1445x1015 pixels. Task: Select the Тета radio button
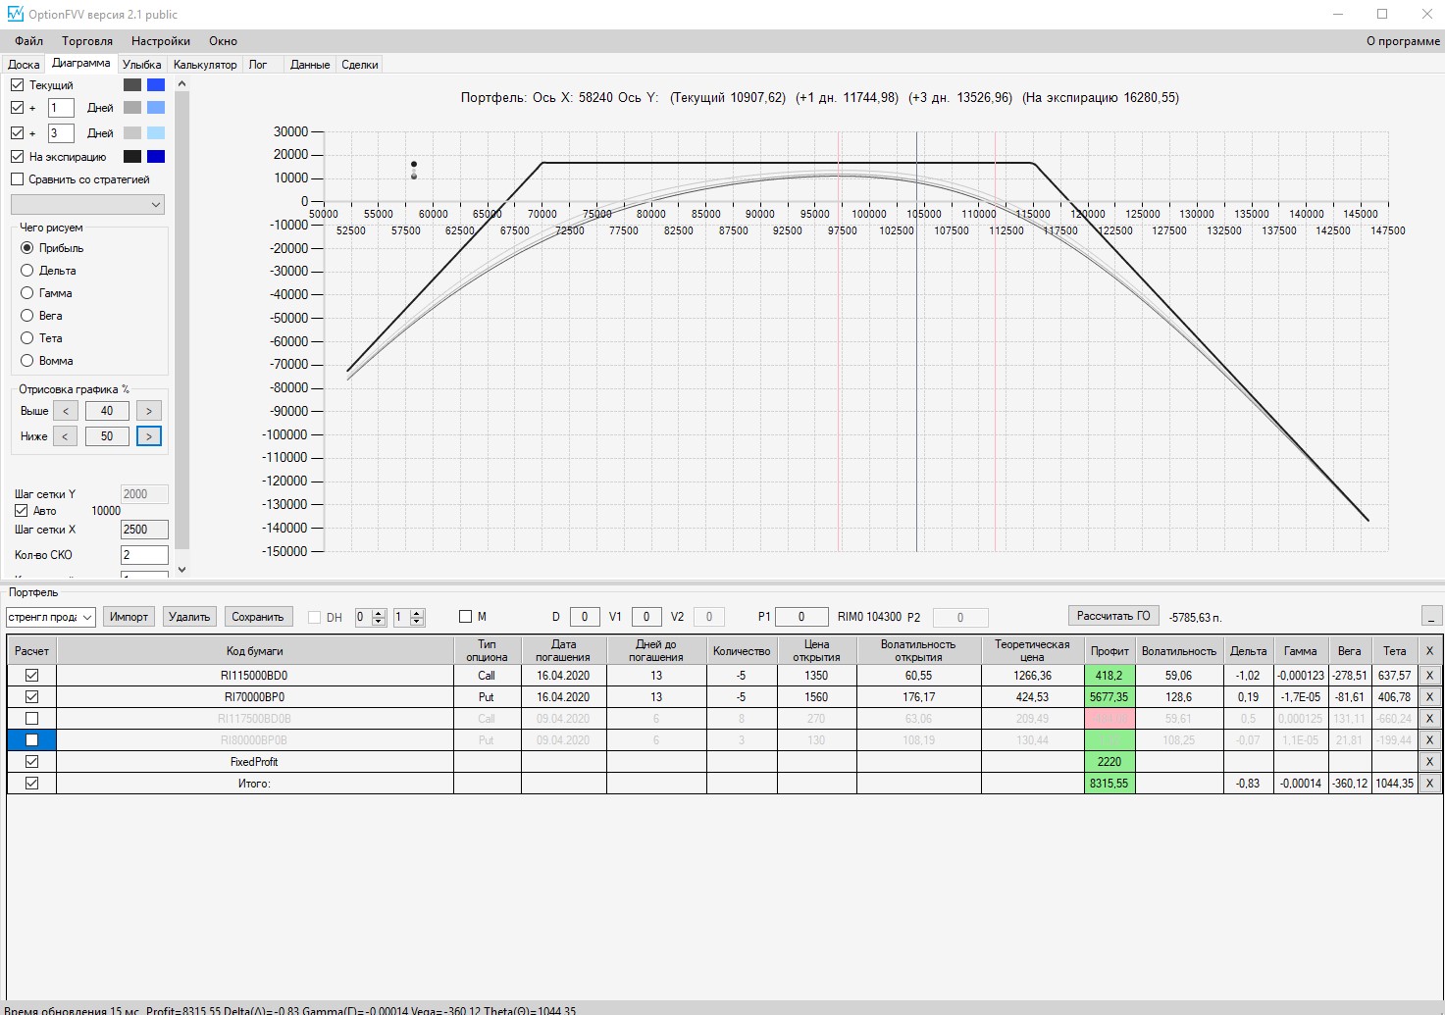(27, 338)
